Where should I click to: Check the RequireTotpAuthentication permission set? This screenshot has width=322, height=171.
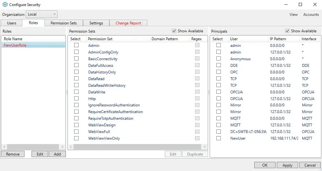pyautogui.click(x=76, y=118)
